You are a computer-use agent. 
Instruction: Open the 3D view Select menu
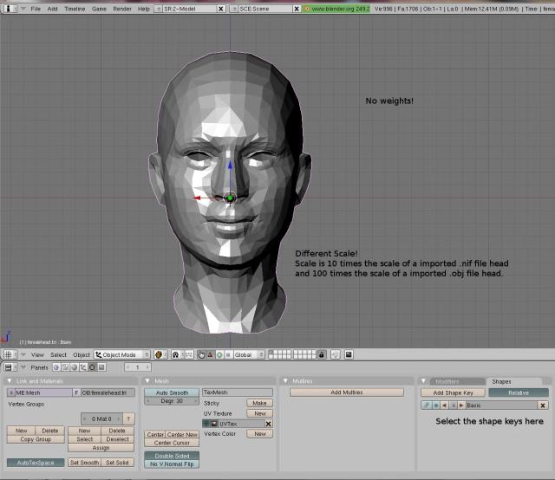pos(58,354)
